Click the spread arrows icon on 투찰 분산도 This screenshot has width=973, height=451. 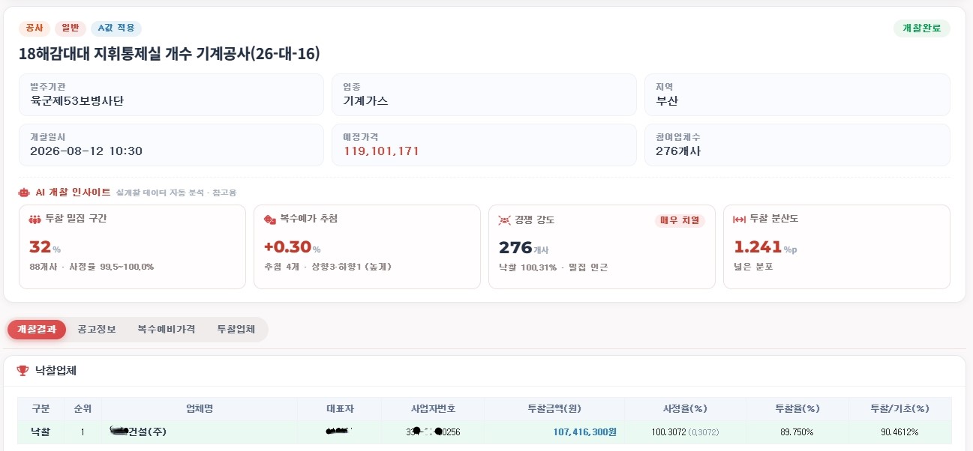coord(739,220)
